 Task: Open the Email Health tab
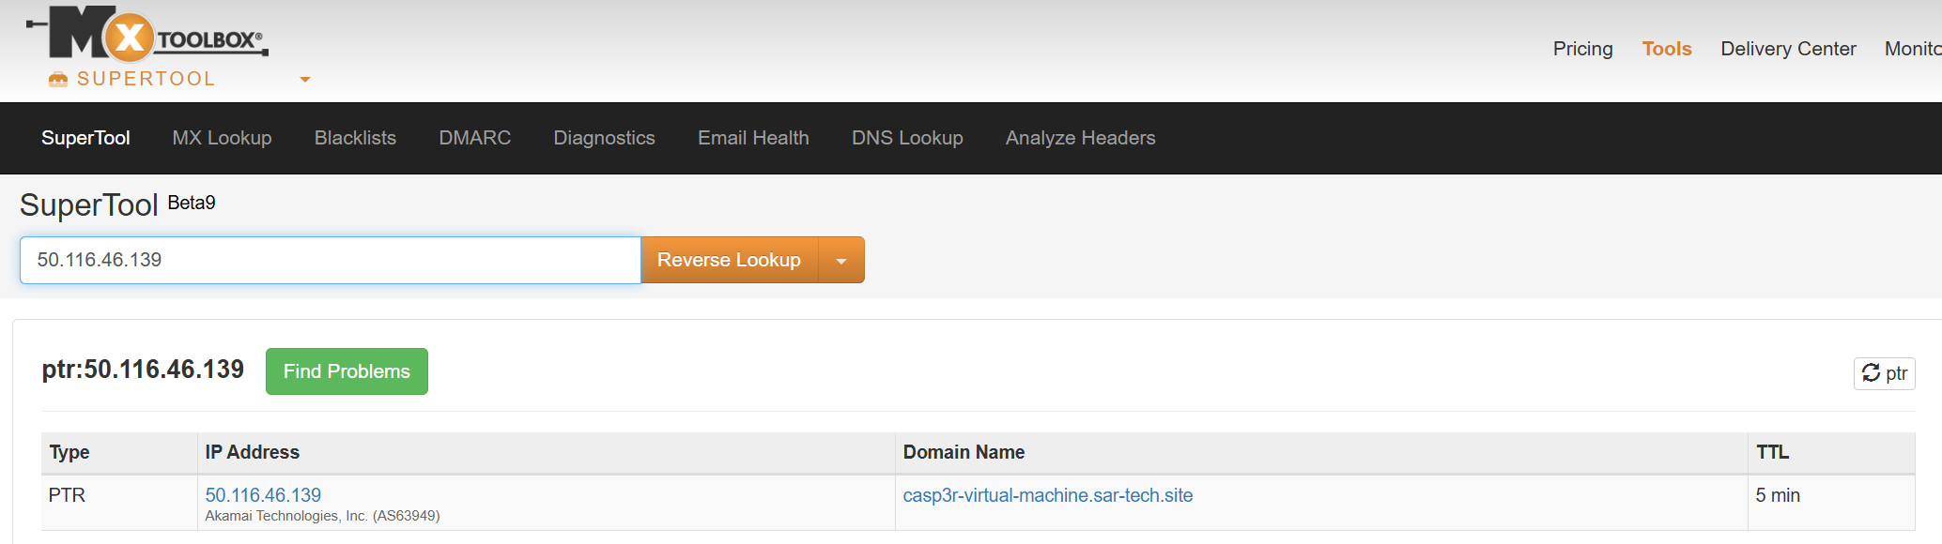[753, 138]
